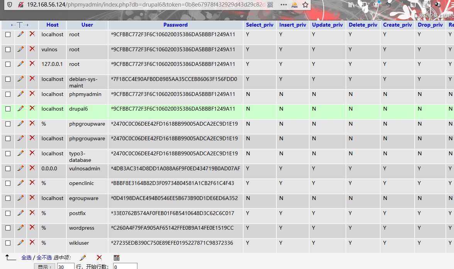This screenshot has height=269, width=454.
Task: Check the localhost root row checkbox
Action: [8, 34]
